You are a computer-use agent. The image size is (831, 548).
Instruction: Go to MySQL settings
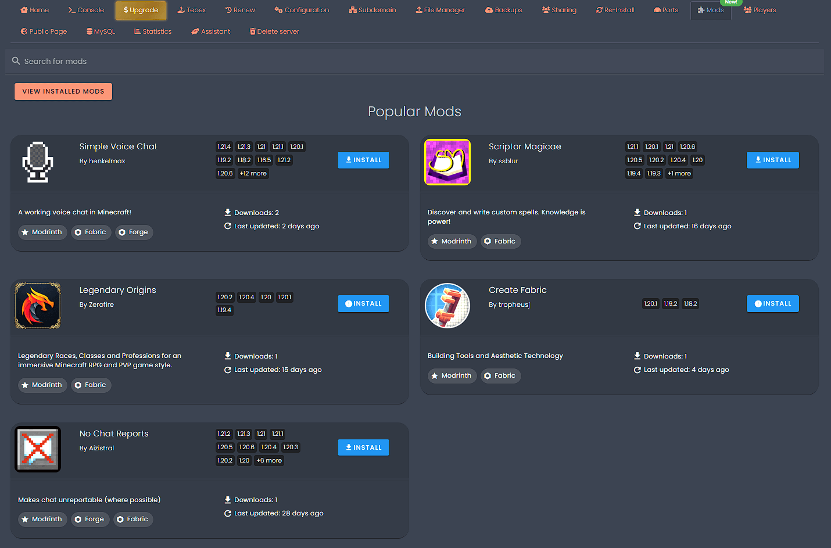(101, 31)
